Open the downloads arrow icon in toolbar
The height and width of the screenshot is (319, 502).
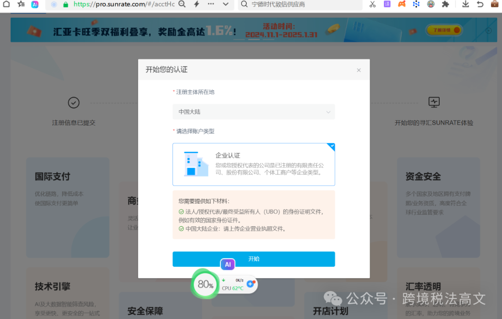[x=466, y=5]
